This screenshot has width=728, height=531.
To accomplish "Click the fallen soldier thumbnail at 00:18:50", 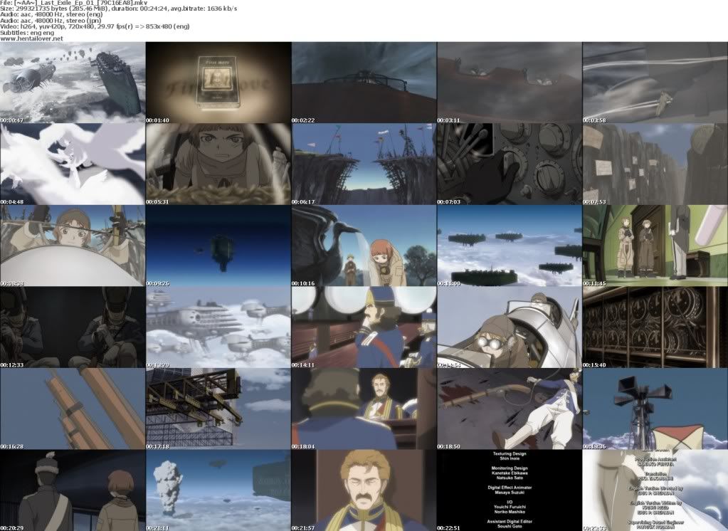I will [510, 409].
